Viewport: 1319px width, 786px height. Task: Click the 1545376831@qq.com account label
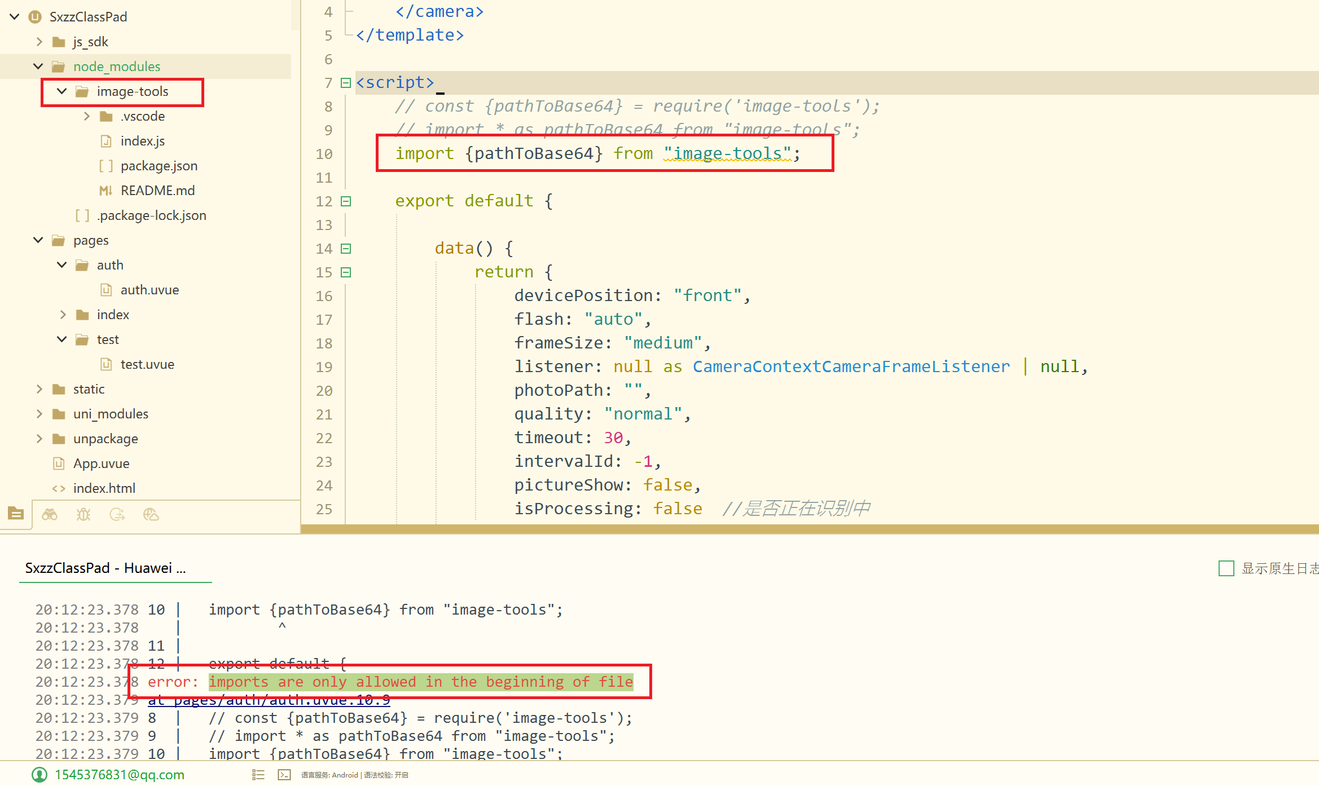pos(120,775)
